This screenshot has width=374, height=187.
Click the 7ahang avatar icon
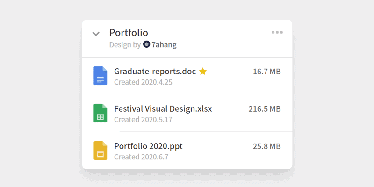click(146, 45)
